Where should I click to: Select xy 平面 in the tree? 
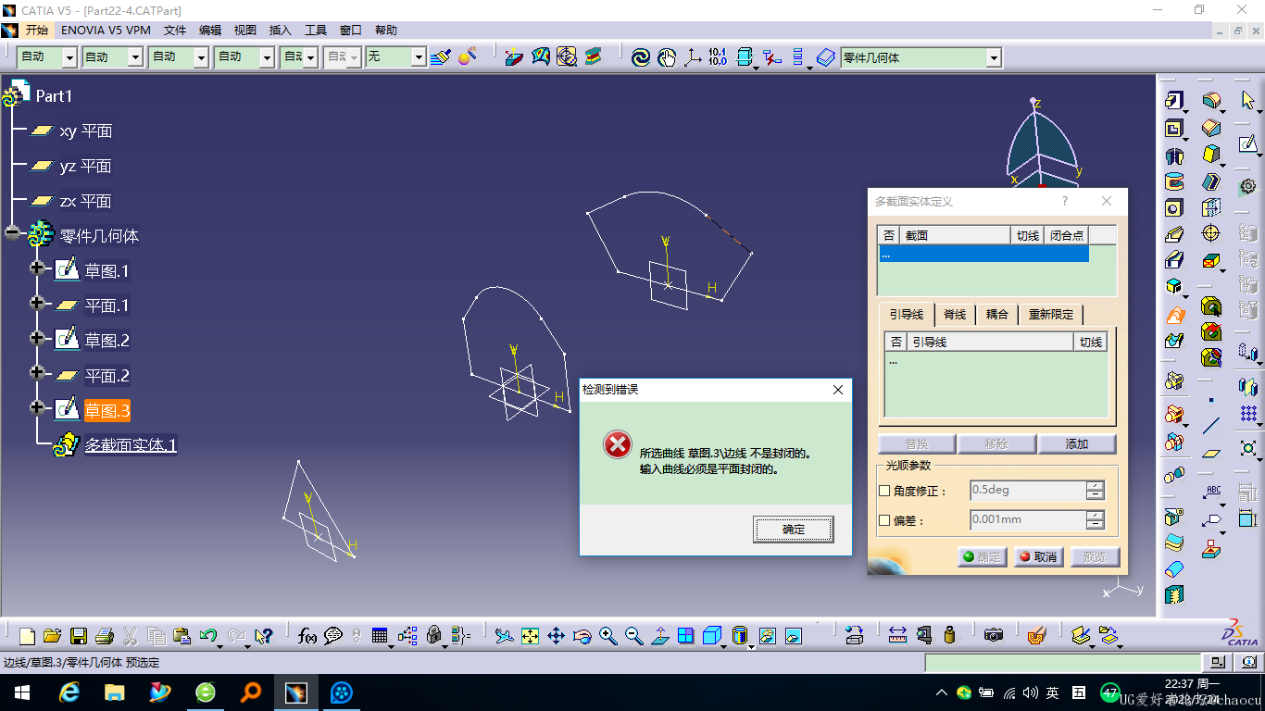(85, 131)
